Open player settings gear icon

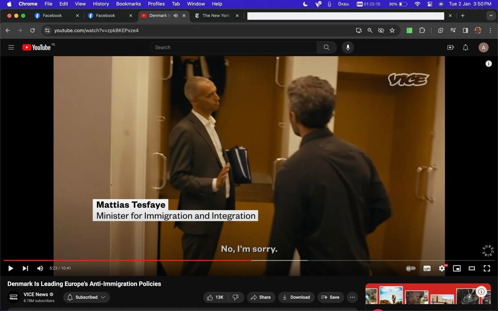coord(442,268)
